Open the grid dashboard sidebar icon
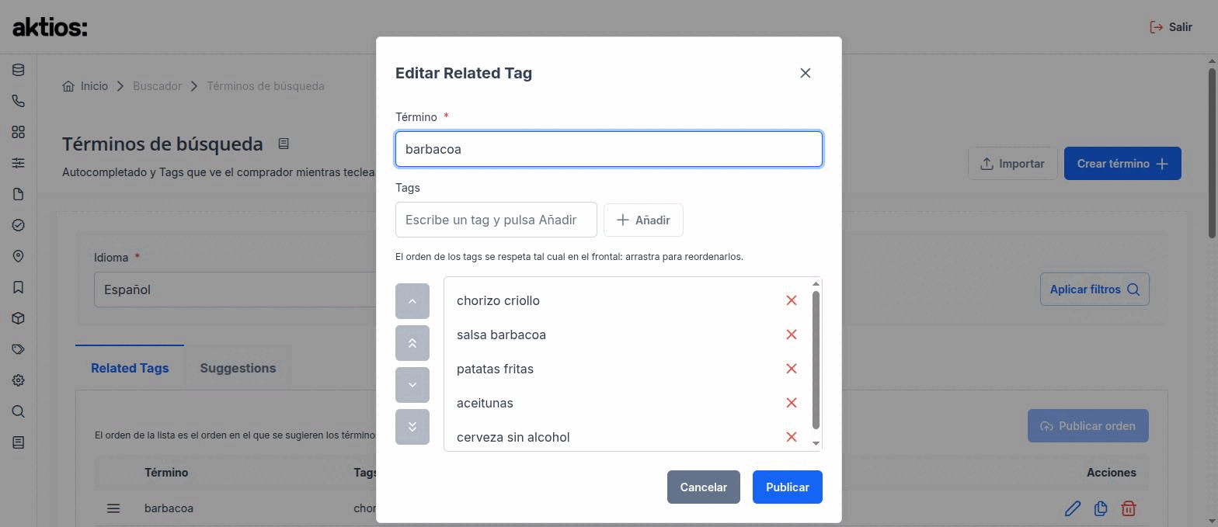This screenshot has height=527, width=1218. (18, 132)
